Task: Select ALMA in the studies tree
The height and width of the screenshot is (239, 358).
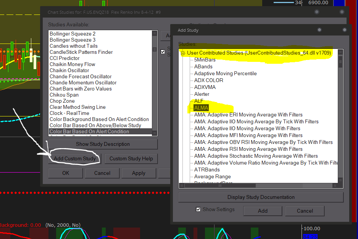Action: (201, 108)
